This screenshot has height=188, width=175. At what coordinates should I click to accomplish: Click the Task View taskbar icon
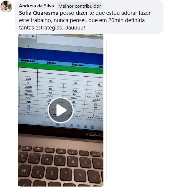(51, 124)
